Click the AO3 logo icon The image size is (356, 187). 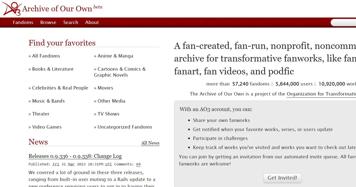click(x=12, y=9)
